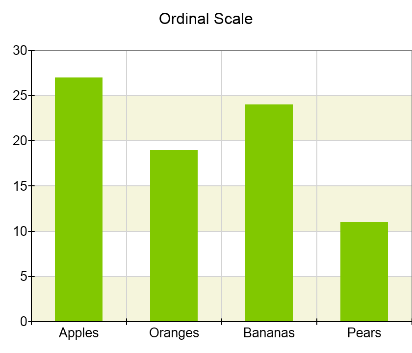Select the 15 y-axis tick label
412x353 pixels.
point(20,186)
